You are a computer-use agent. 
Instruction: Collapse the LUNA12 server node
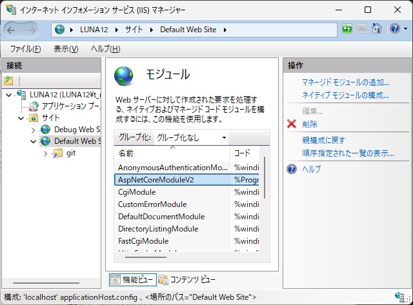pos(8,95)
